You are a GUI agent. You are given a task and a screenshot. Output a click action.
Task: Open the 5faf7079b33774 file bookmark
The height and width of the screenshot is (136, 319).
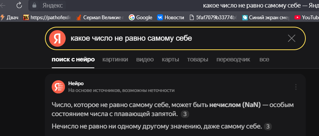tap(213, 17)
